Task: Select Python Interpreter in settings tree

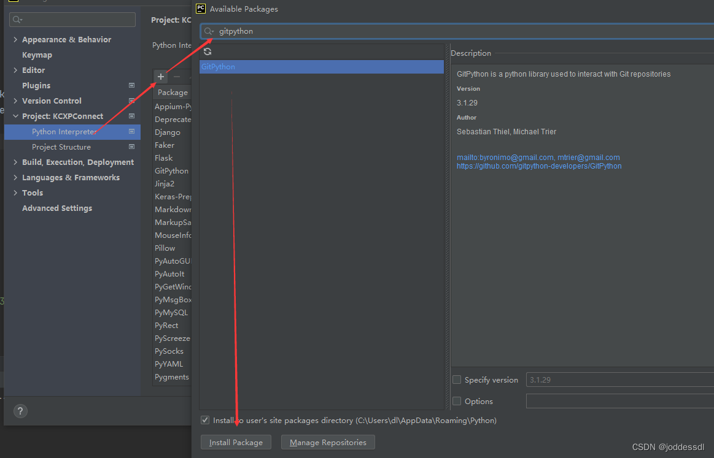Action: pyautogui.click(x=72, y=132)
